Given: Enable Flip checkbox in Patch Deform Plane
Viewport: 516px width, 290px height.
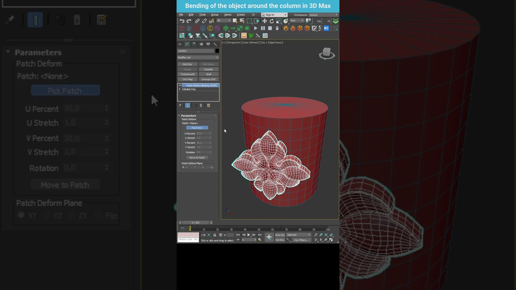Looking at the screenshot, I should [208, 167].
